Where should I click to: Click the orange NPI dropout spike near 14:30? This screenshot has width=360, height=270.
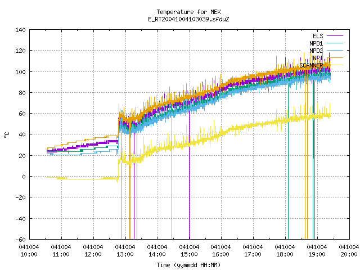coord(172,172)
